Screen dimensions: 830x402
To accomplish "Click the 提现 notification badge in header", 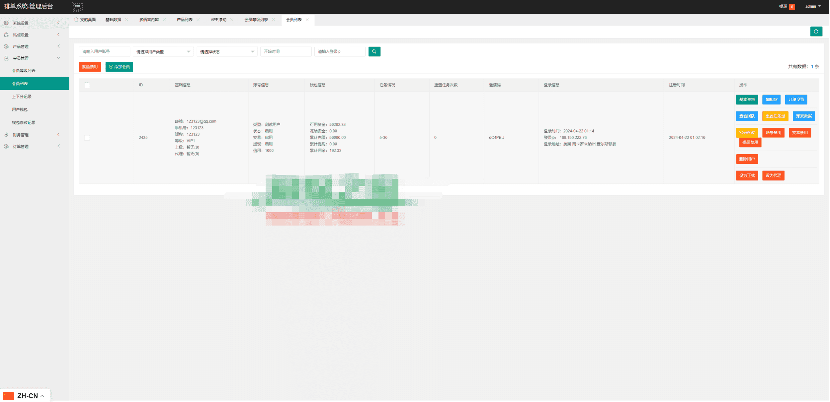I will 792,7.
